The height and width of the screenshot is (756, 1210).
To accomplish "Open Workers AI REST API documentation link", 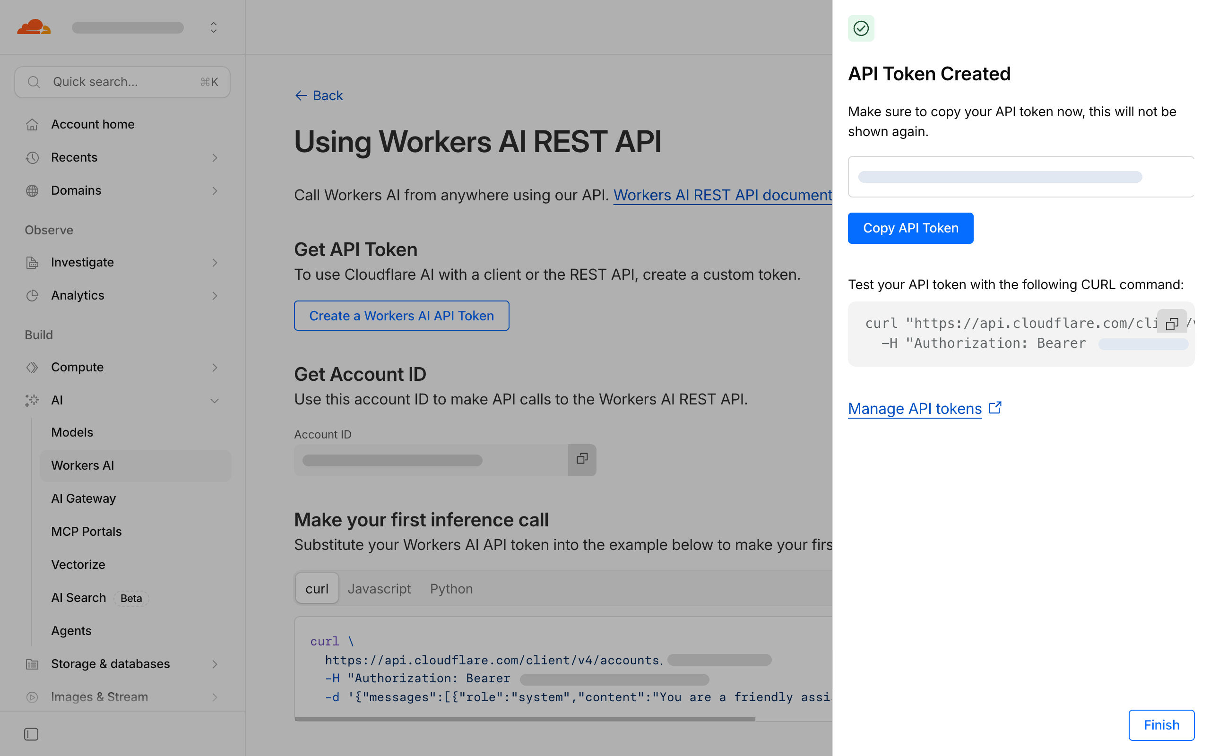I will coord(723,195).
